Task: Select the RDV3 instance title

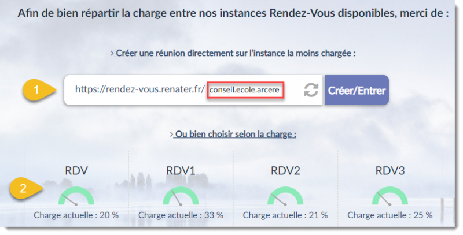Action: 389,170
